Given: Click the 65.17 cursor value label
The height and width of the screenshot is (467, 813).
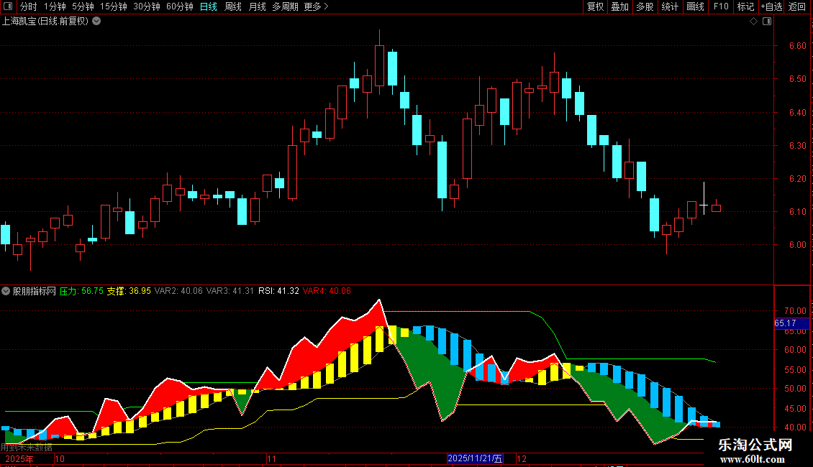Looking at the screenshot, I should 791,323.
